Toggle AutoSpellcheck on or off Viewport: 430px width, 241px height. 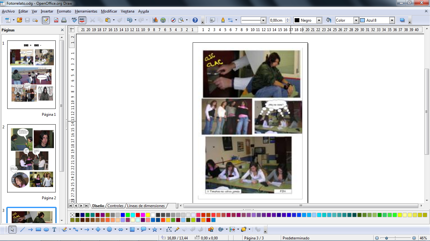tap(82, 20)
